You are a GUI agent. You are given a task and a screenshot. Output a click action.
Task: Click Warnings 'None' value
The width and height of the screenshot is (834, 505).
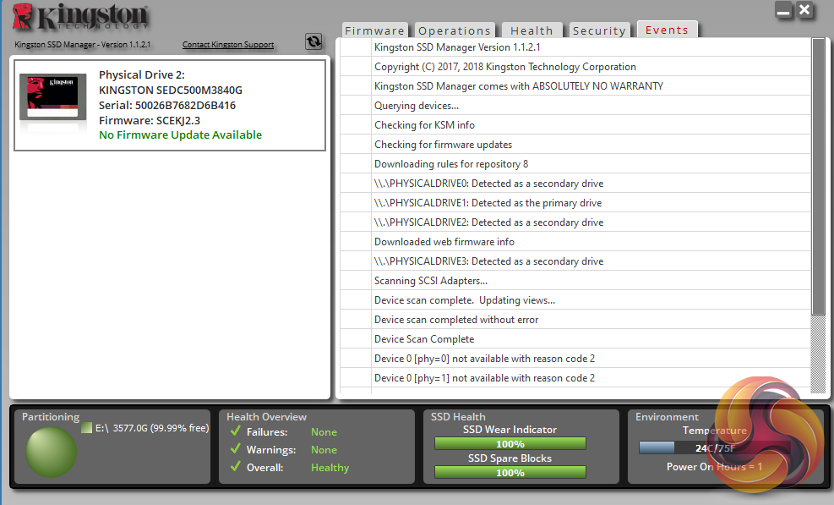324,450
